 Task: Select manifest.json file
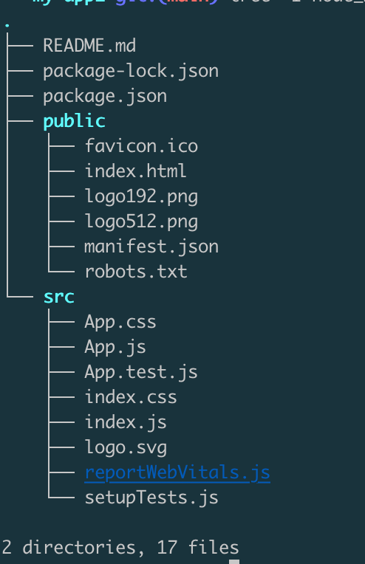(151, 247)
